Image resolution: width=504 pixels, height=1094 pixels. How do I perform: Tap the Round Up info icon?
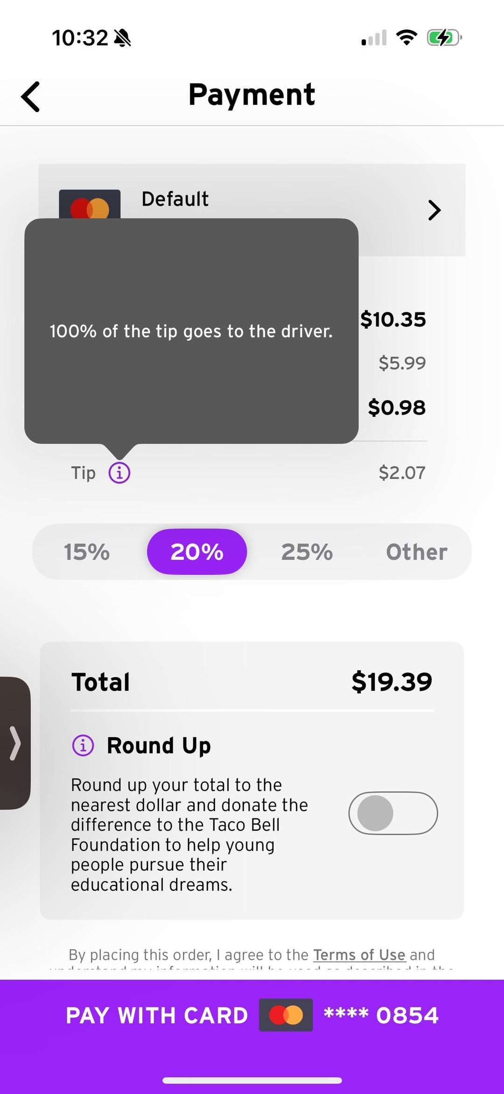coord(83,745)
